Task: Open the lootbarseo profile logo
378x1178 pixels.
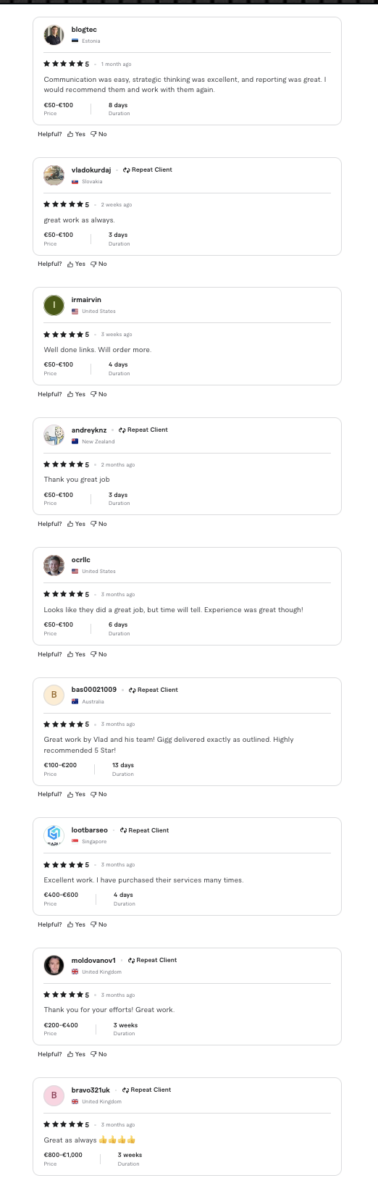Action: click(54, 835)
